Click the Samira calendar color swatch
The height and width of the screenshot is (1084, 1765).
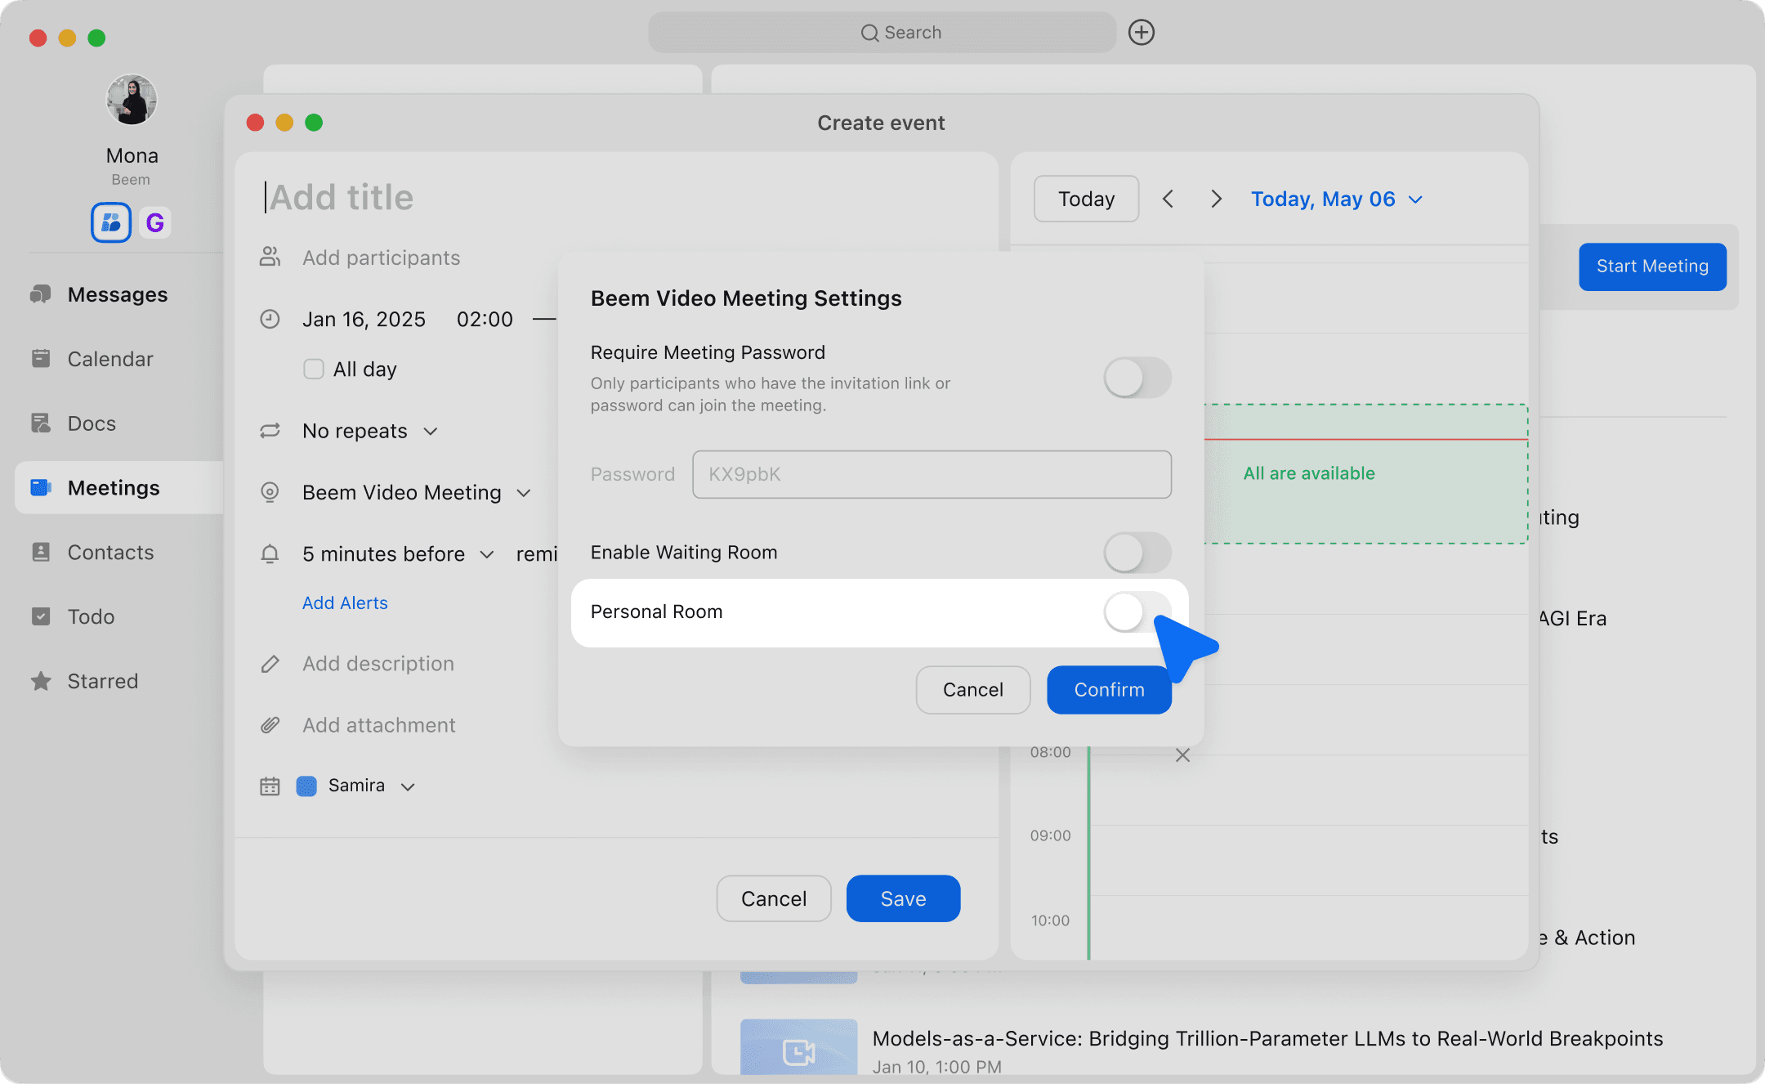click(x=306, y=786)
